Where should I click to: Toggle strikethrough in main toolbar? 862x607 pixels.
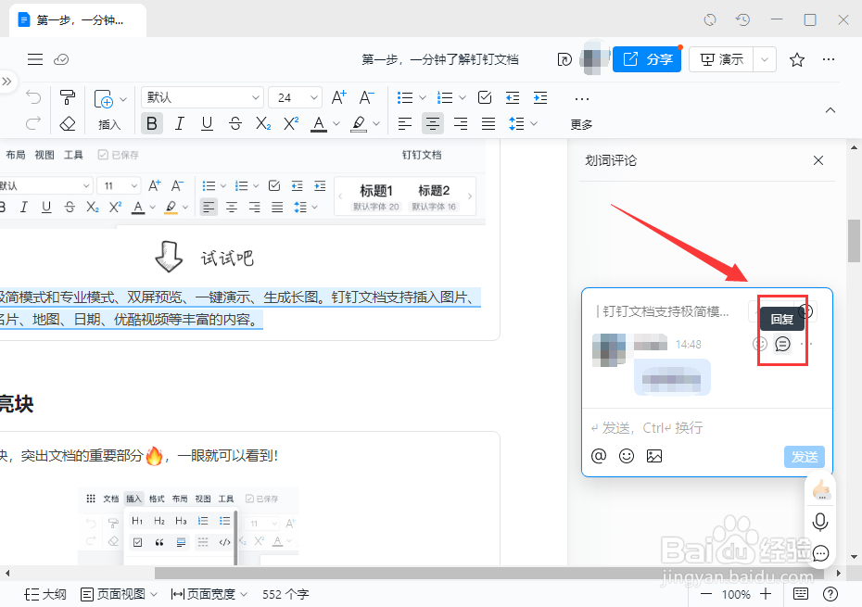pos(235,123)
